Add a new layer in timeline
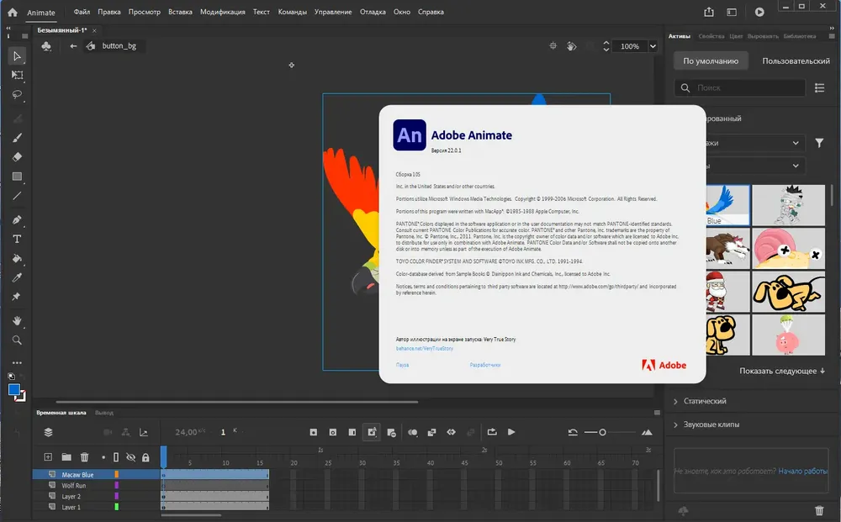 48,457
